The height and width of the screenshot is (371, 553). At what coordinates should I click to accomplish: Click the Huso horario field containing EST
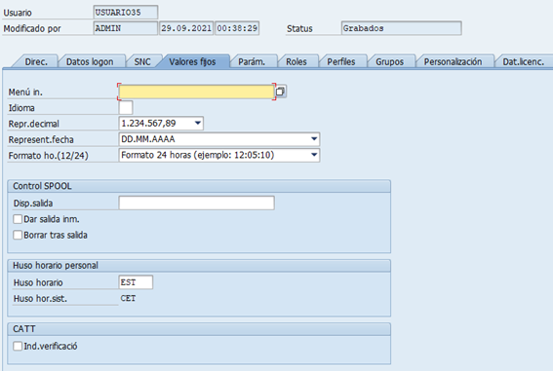click(x=136, y=282)
